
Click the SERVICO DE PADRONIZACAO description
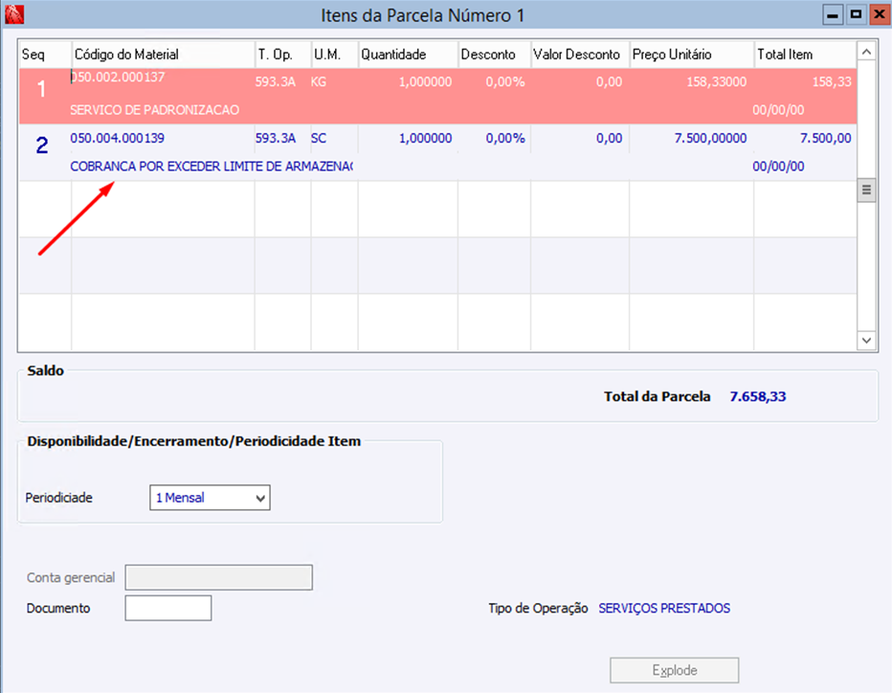[x=154, y=110]
